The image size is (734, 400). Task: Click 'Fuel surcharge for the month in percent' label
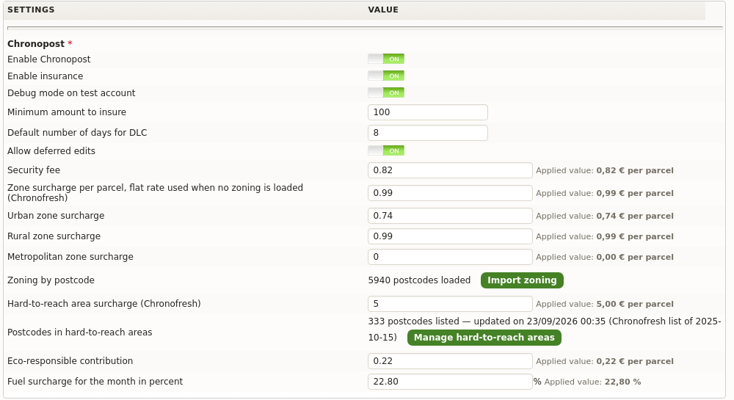(x=95, y=382)
